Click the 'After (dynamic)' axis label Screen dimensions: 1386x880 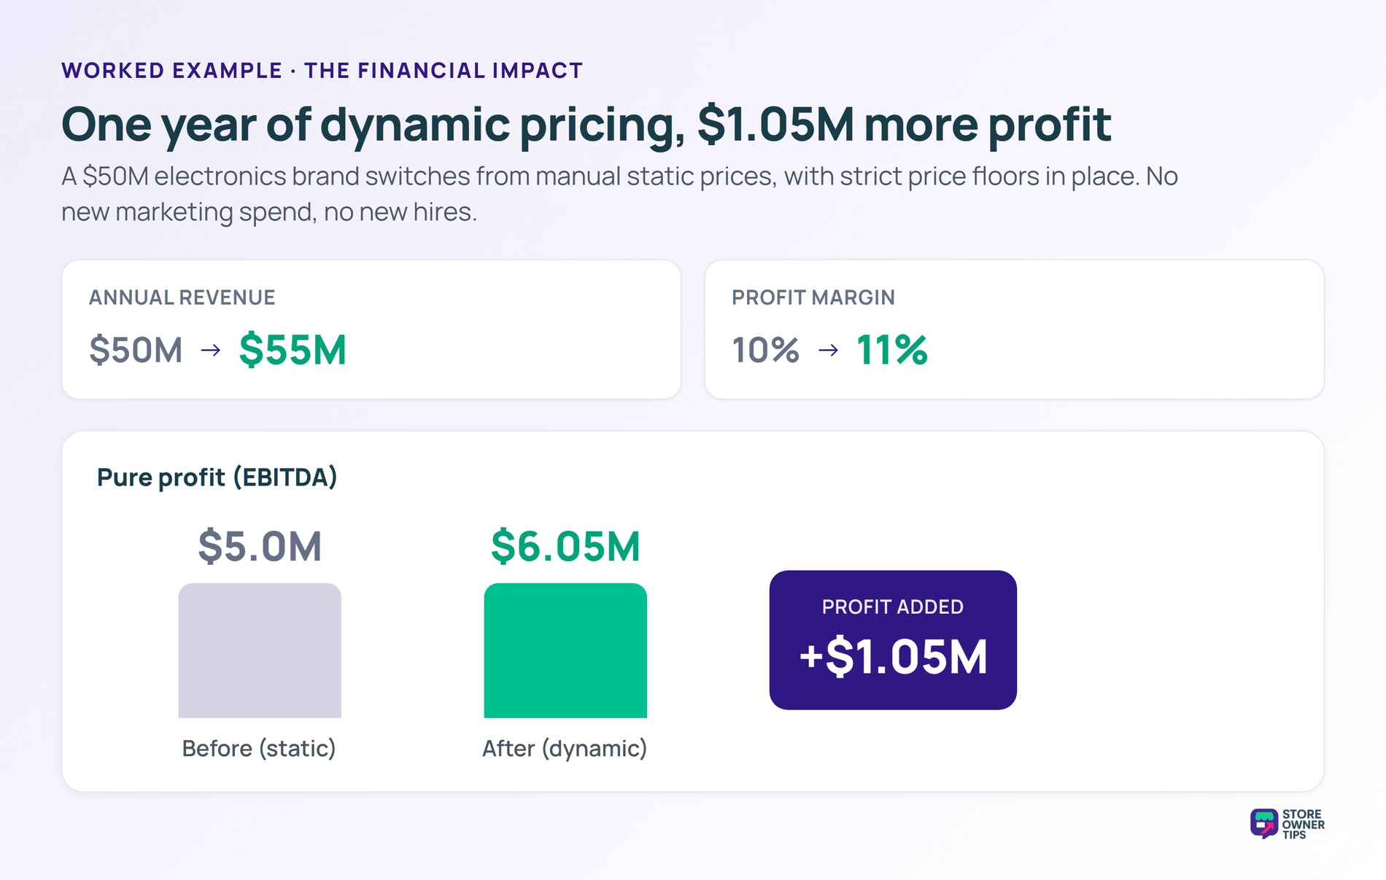[565, 749]
